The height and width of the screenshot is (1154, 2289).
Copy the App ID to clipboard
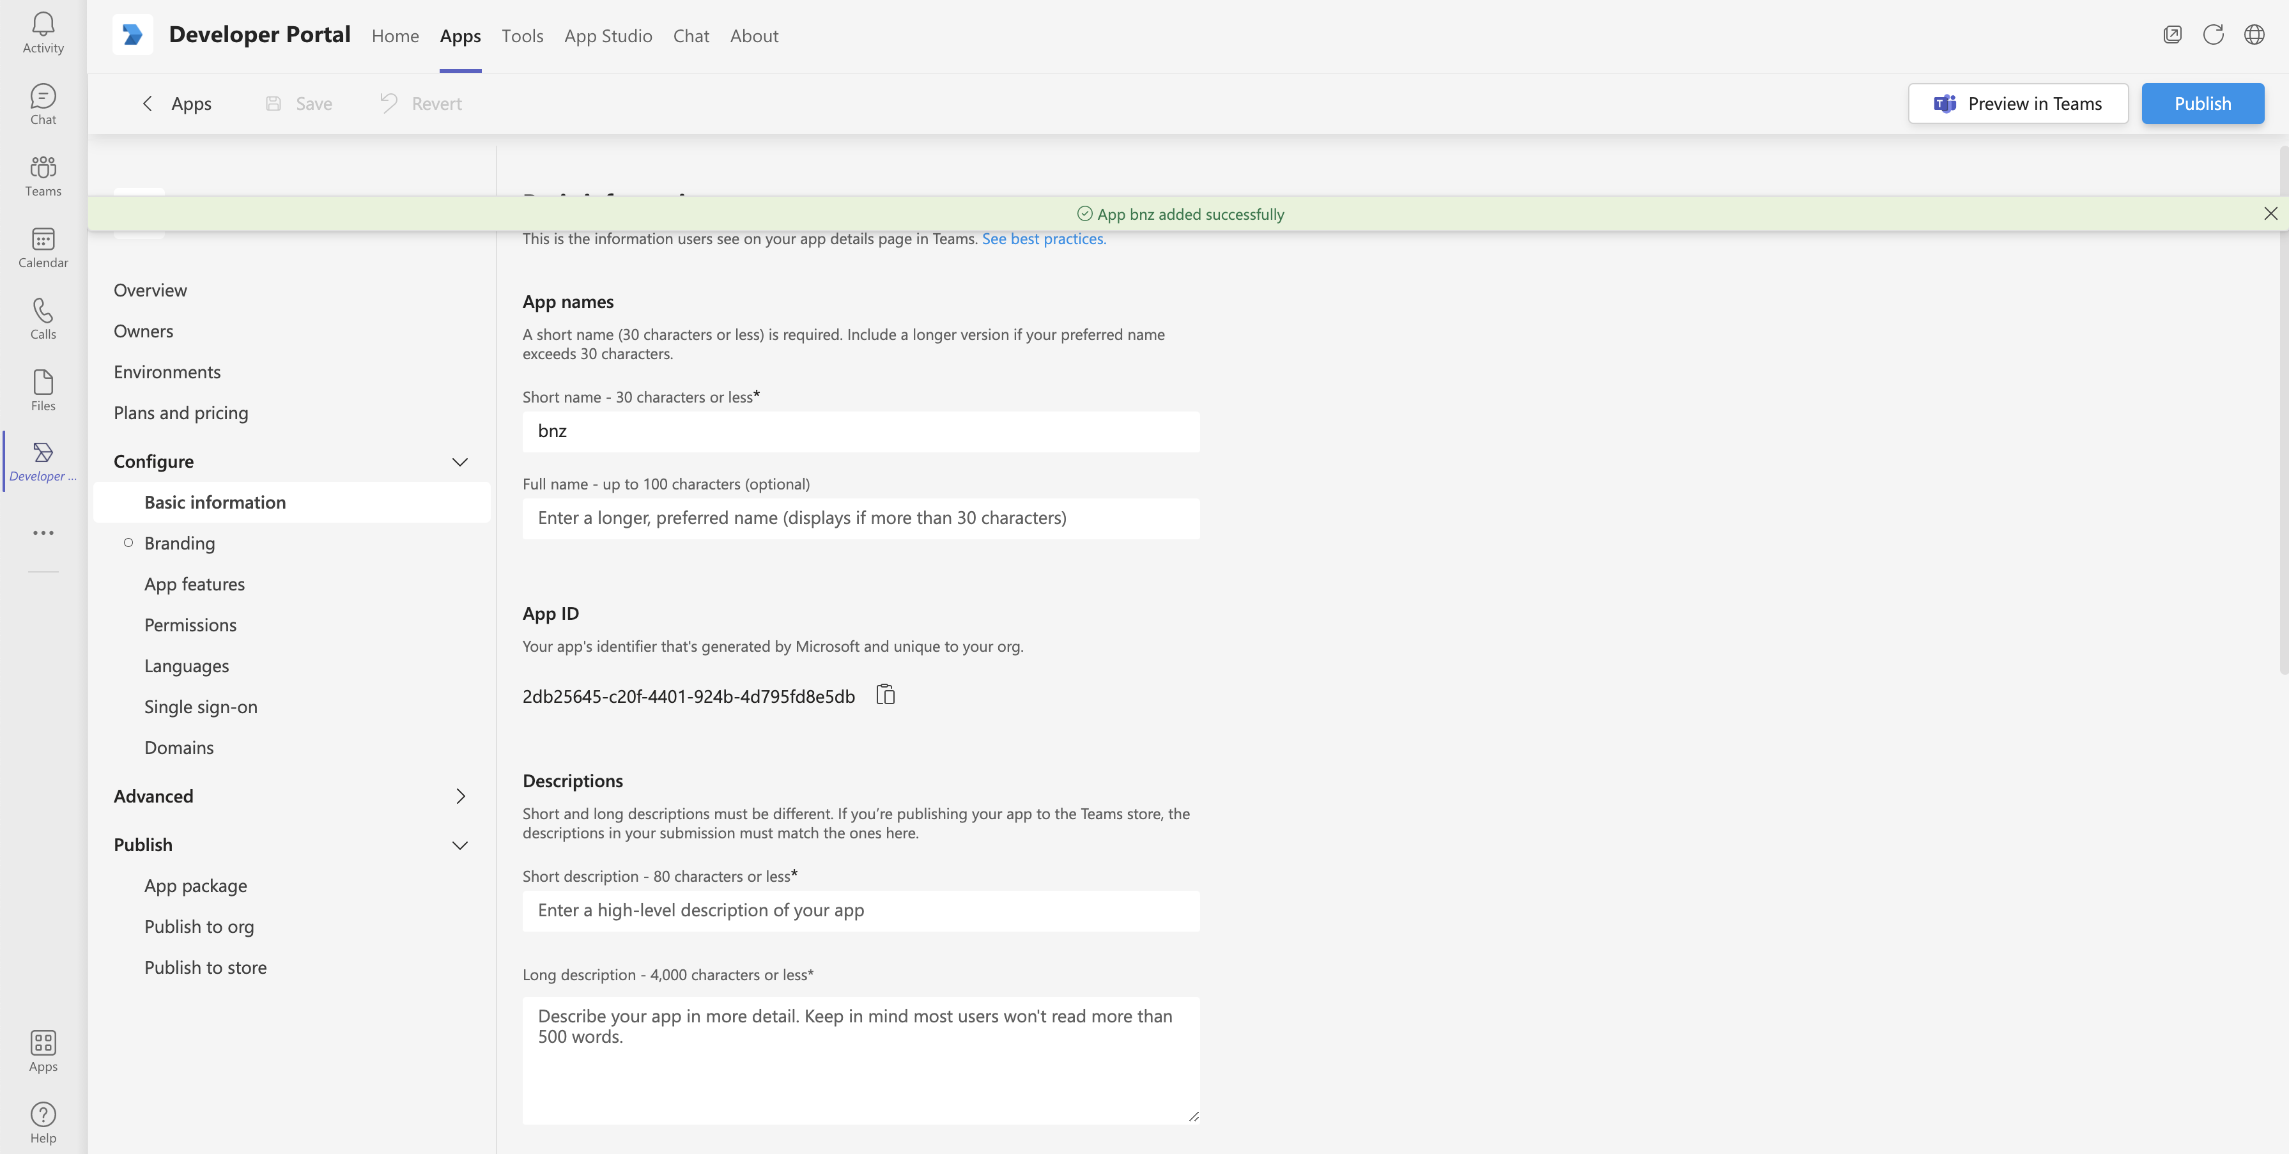(x=885, y=694)
